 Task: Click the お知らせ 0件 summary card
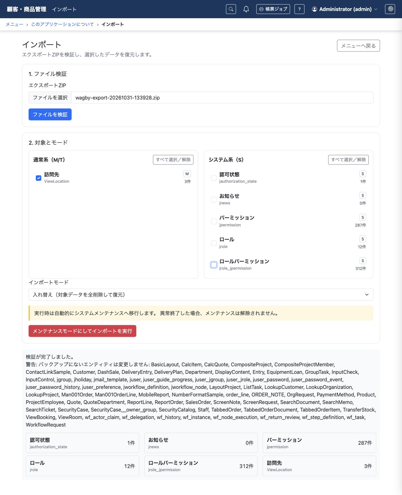[x=201, y=443]
